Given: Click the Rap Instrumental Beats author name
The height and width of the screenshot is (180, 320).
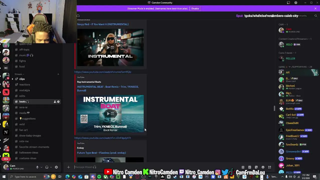Looking at the screenshot, I should 89,82.
